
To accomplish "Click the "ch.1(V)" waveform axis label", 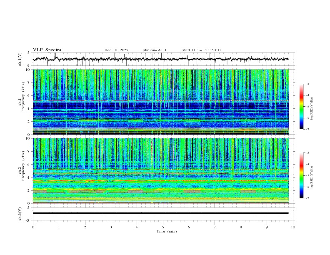I will 20,59.
